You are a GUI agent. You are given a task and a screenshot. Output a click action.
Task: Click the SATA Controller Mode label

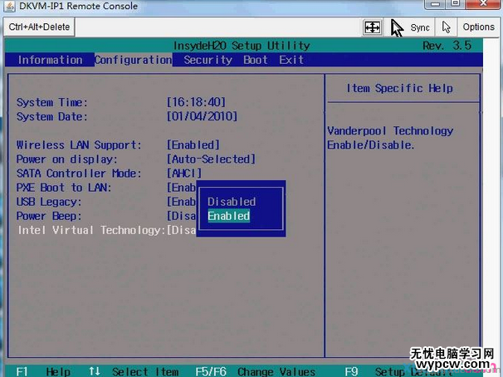pos(79,174)
